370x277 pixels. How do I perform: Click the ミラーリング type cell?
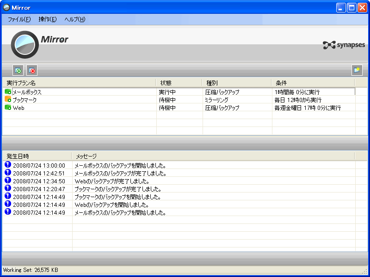pos(216,100)
